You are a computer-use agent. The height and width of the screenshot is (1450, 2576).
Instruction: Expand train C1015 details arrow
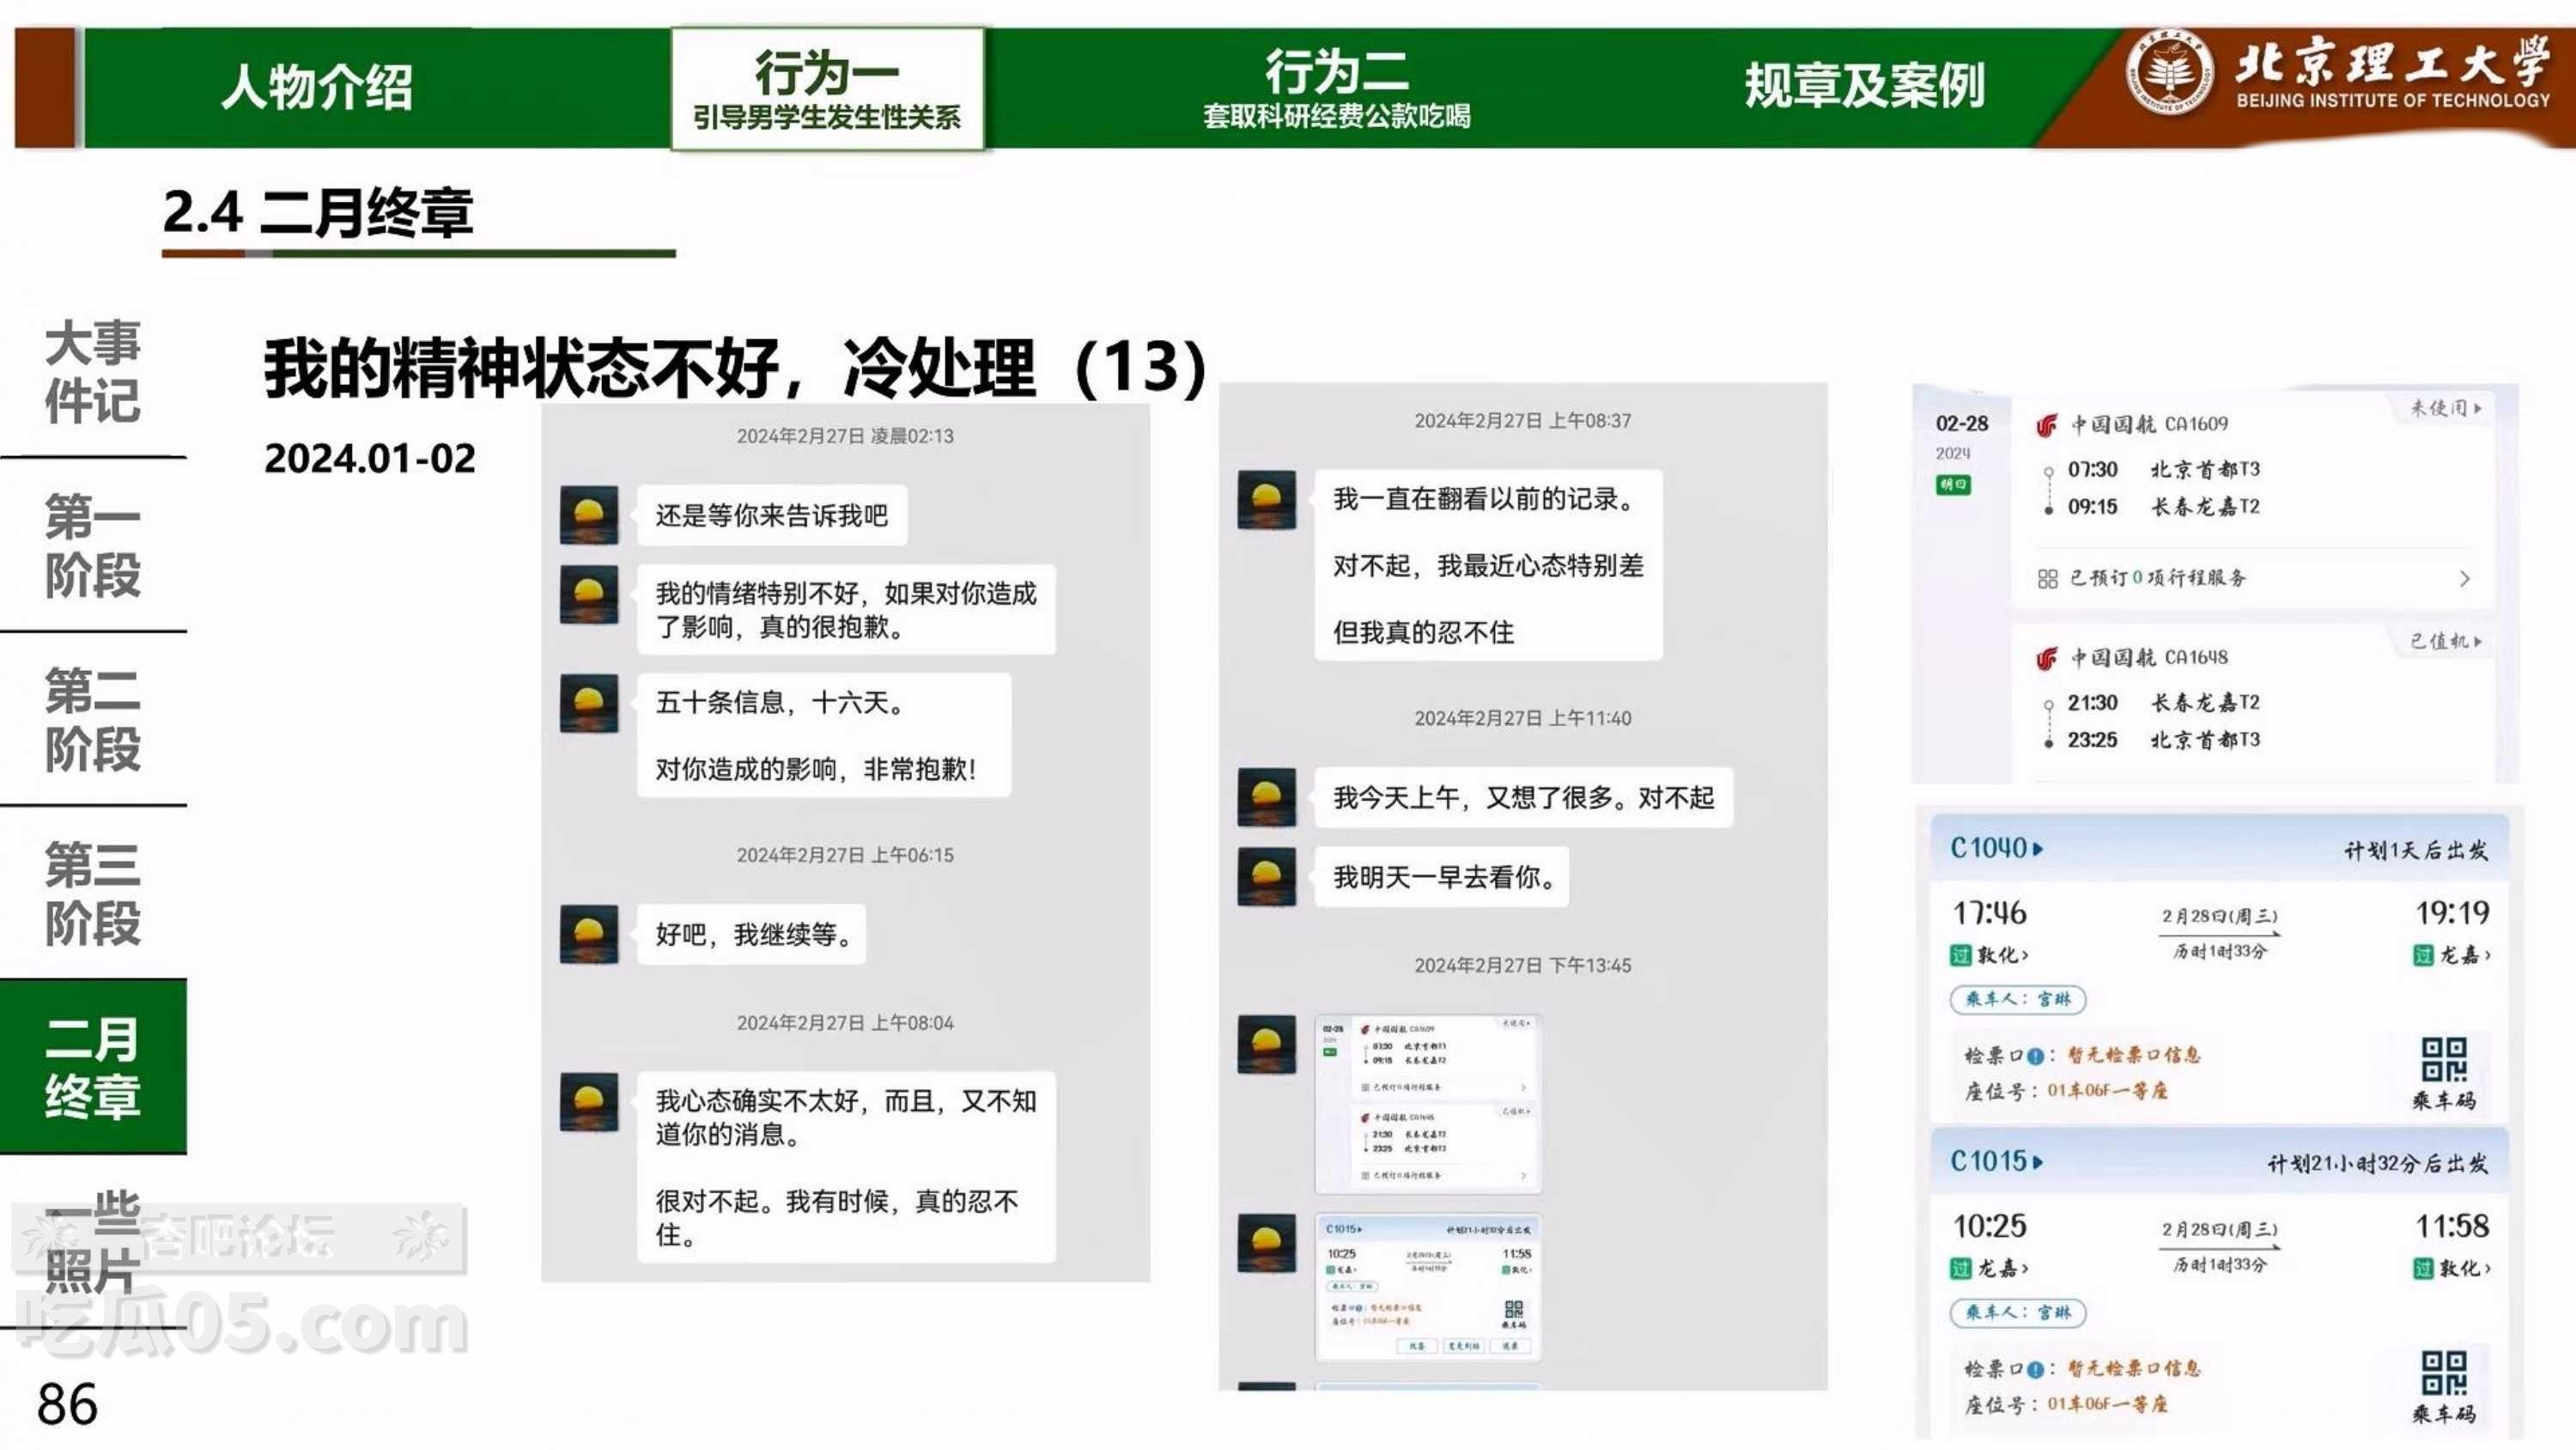pos(2038,1163)
